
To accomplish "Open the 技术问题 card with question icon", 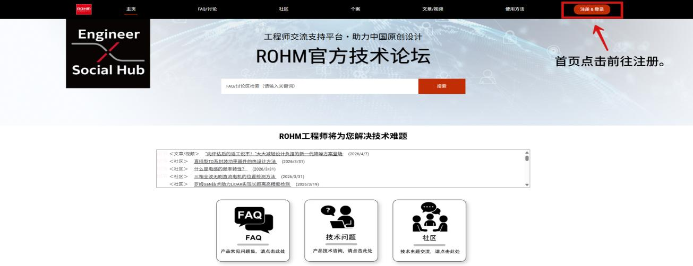I will point(341,230).
